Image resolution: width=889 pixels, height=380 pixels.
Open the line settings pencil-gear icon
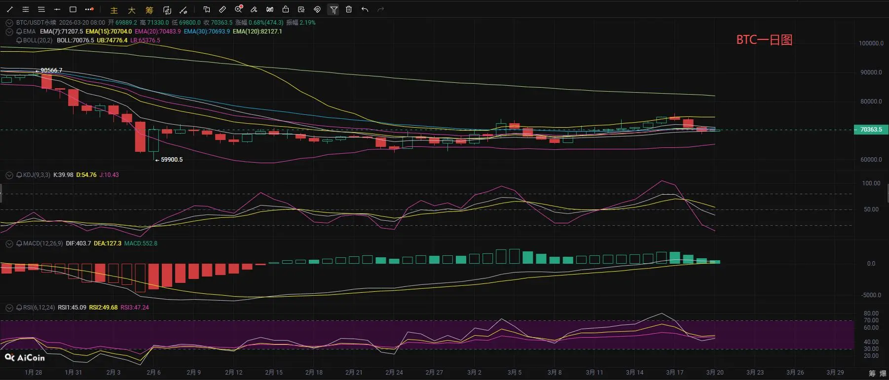(x=184, y=10)
